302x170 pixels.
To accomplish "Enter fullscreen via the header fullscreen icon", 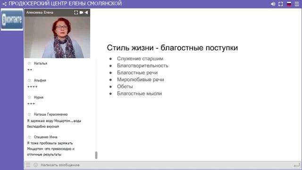I will (x=281, y=4).
